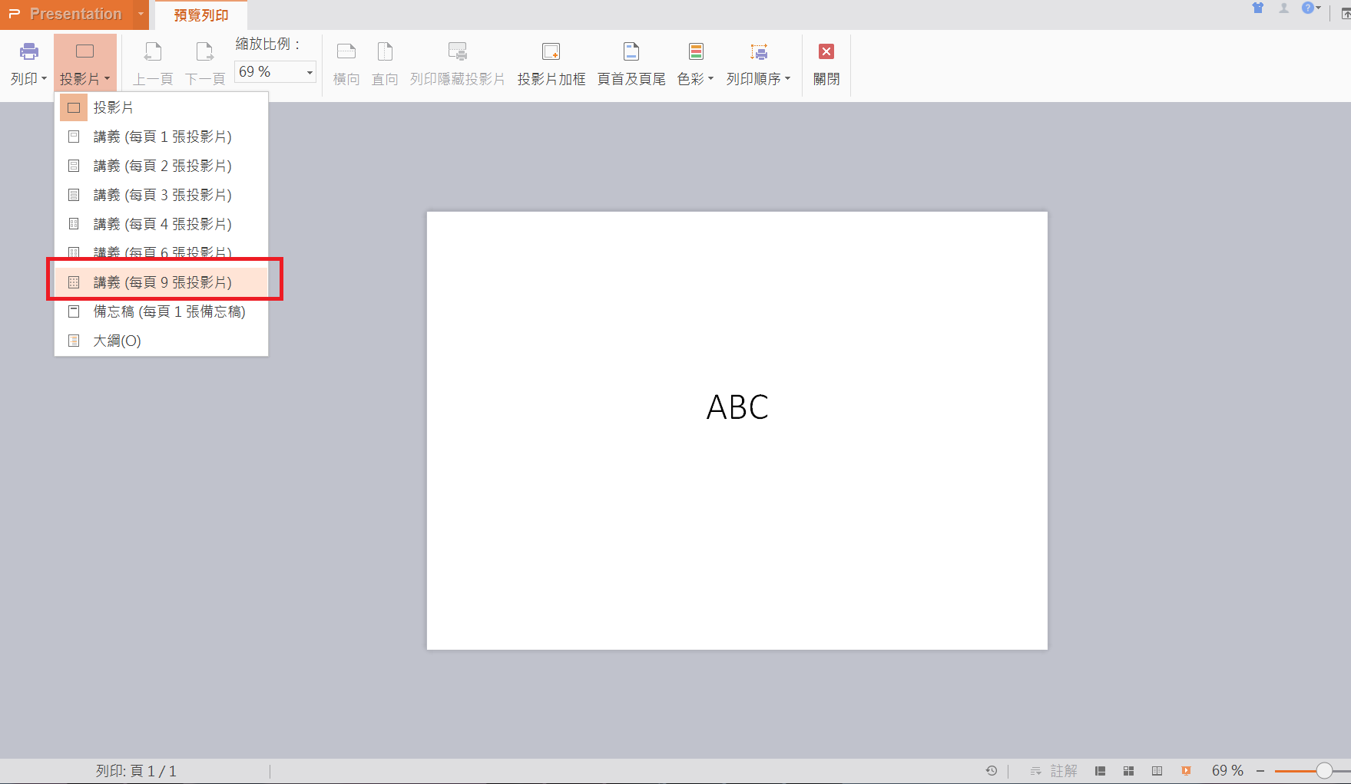Open the 列印順序 print order dropdown
Screen dimensions: 1351x784
pyautogui.click(x=758, y=64)
